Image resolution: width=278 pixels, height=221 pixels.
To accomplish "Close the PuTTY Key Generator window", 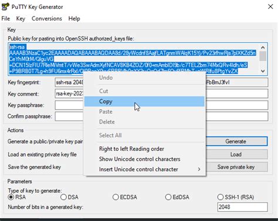I will point(270,6).
